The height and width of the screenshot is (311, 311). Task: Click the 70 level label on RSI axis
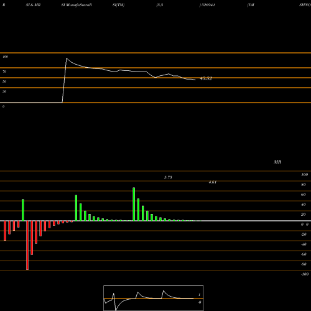click(4, 72)
